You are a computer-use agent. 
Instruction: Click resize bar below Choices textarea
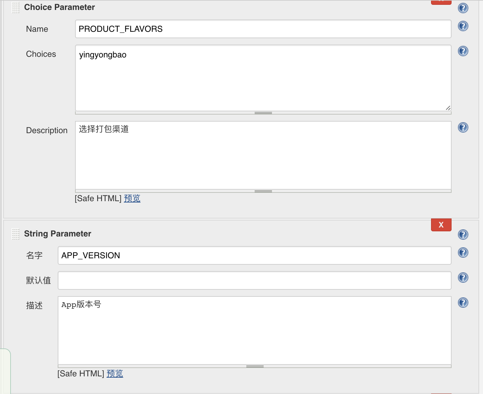tap(263, 113)
